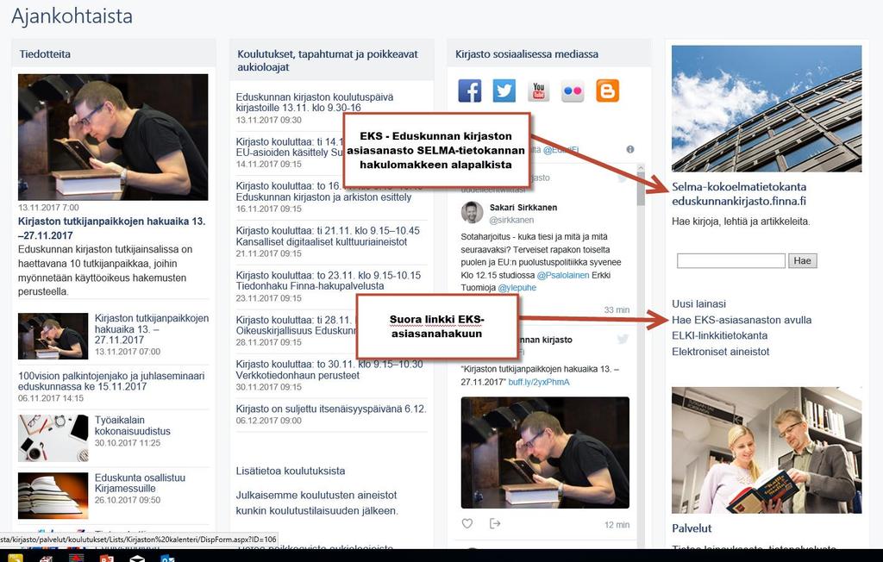Viewport: 883px width, 562px height.
Task: Click the 33 min tweet timestamp
Action: (x=617, y=309)
